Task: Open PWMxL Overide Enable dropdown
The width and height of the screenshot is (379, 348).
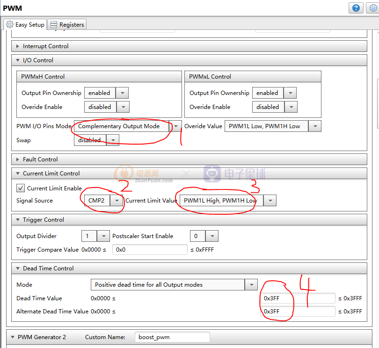Action: tap(290, 107)
